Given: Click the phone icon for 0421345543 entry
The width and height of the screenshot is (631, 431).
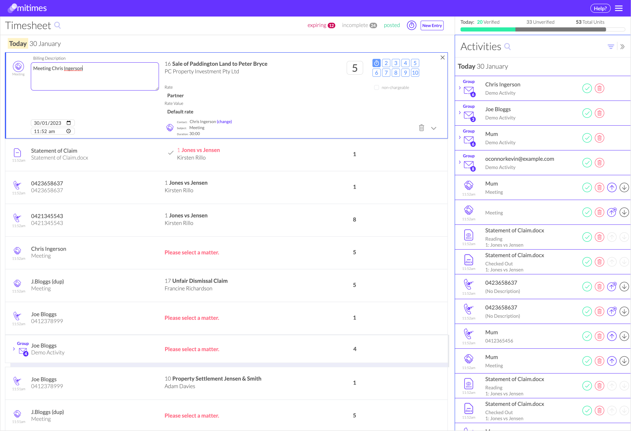Looking at the screenshot, I should pyautogui.click(x=17, y=218).
